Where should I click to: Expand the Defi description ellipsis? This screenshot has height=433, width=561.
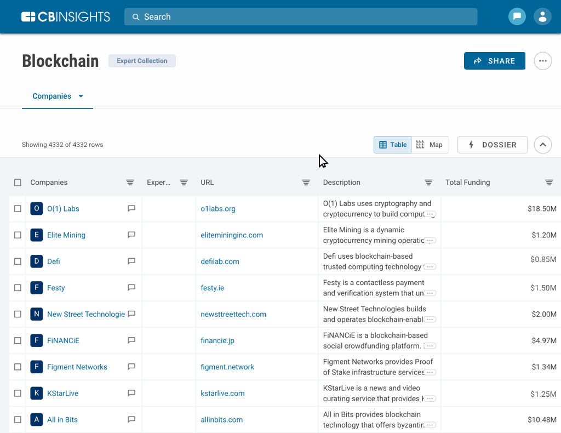click(x=430, y=267)
